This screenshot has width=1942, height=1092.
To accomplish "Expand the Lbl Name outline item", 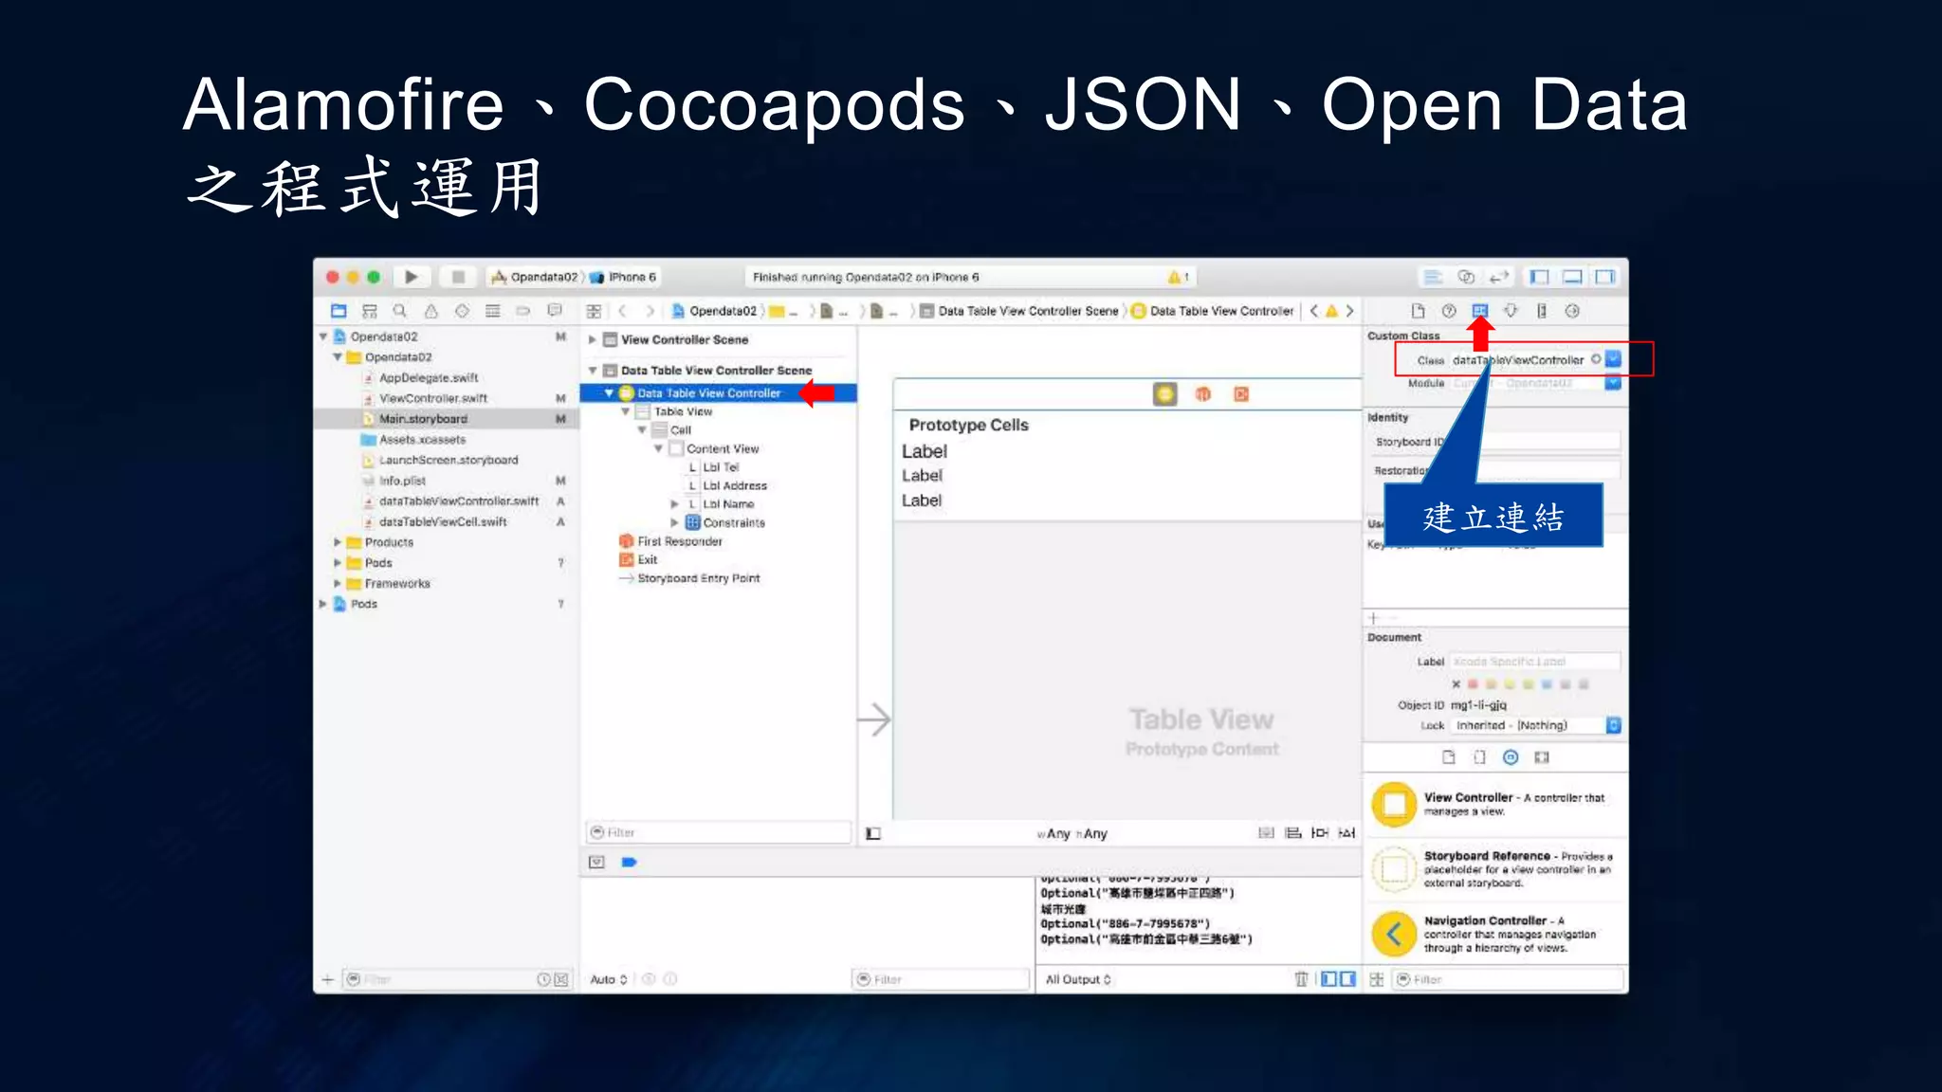I will point(674,504).
